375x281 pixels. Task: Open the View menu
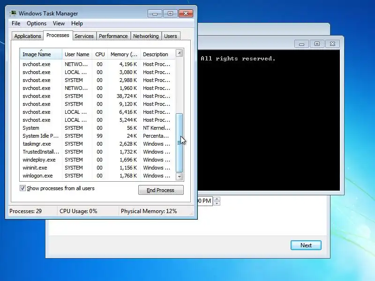59,23
